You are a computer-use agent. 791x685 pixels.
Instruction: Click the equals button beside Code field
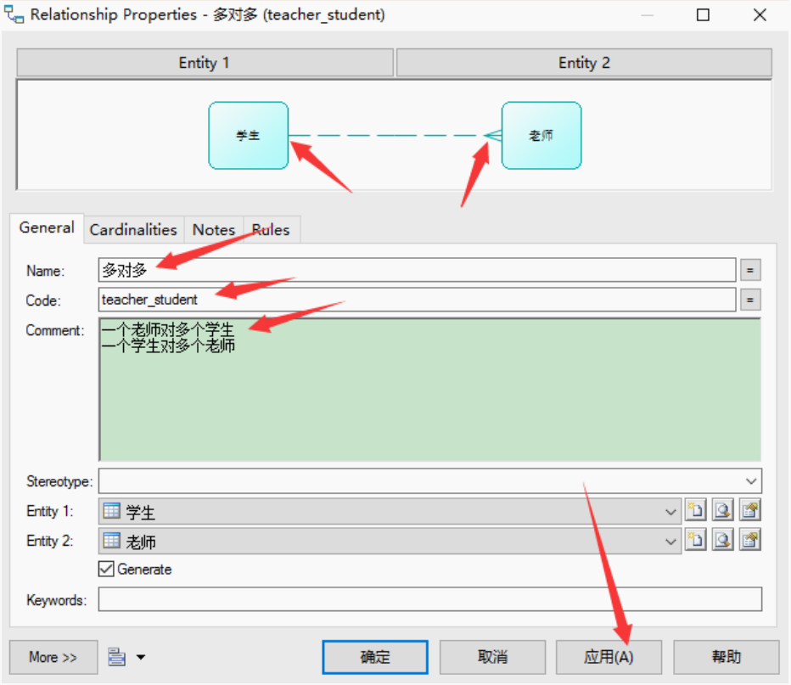point(750,300)
